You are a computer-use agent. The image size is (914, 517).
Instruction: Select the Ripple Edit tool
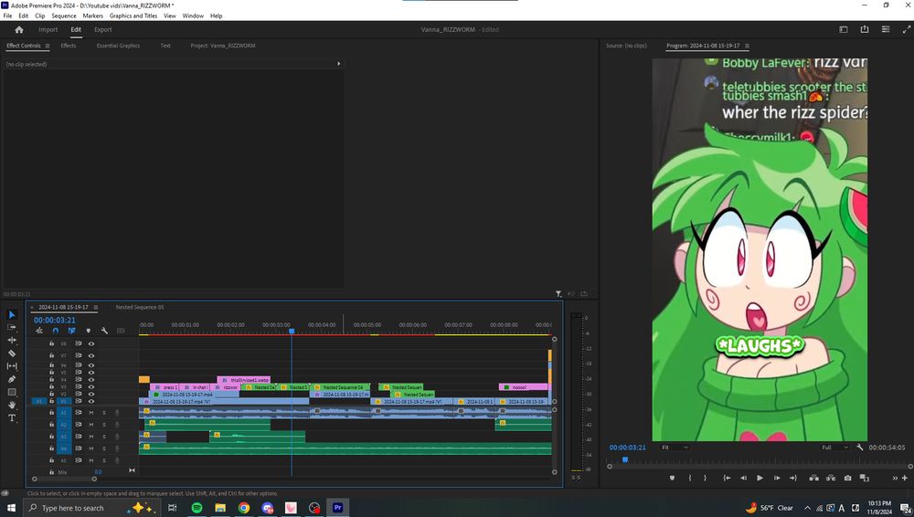coord(12,341)
